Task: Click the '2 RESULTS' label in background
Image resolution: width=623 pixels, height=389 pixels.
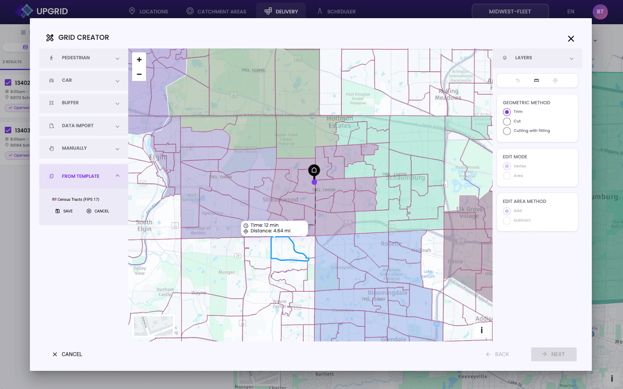Action: point(12,62)
